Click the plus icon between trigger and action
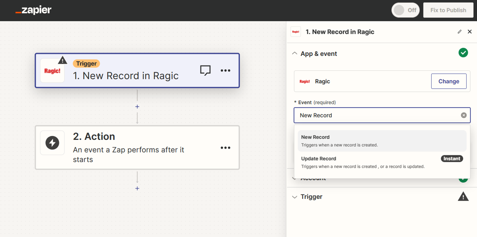The width and height of the screenshot is (477, 237). click(x=137, y=107)
